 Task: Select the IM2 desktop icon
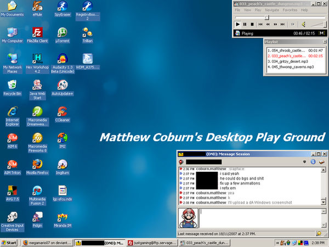63,141
